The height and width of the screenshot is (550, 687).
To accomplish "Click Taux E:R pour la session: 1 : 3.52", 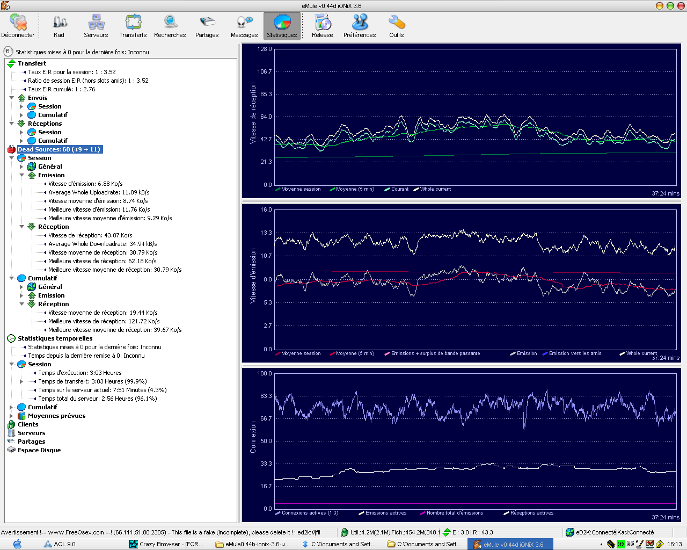I will click(72, 72).
